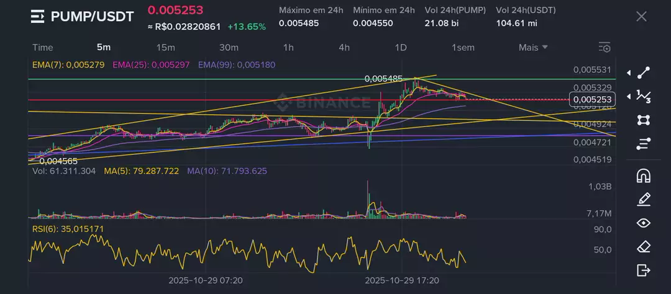The width and height of the screenshot is (671, 294).
Task: Select the 15m timeframe
Action: coord(166,47)
